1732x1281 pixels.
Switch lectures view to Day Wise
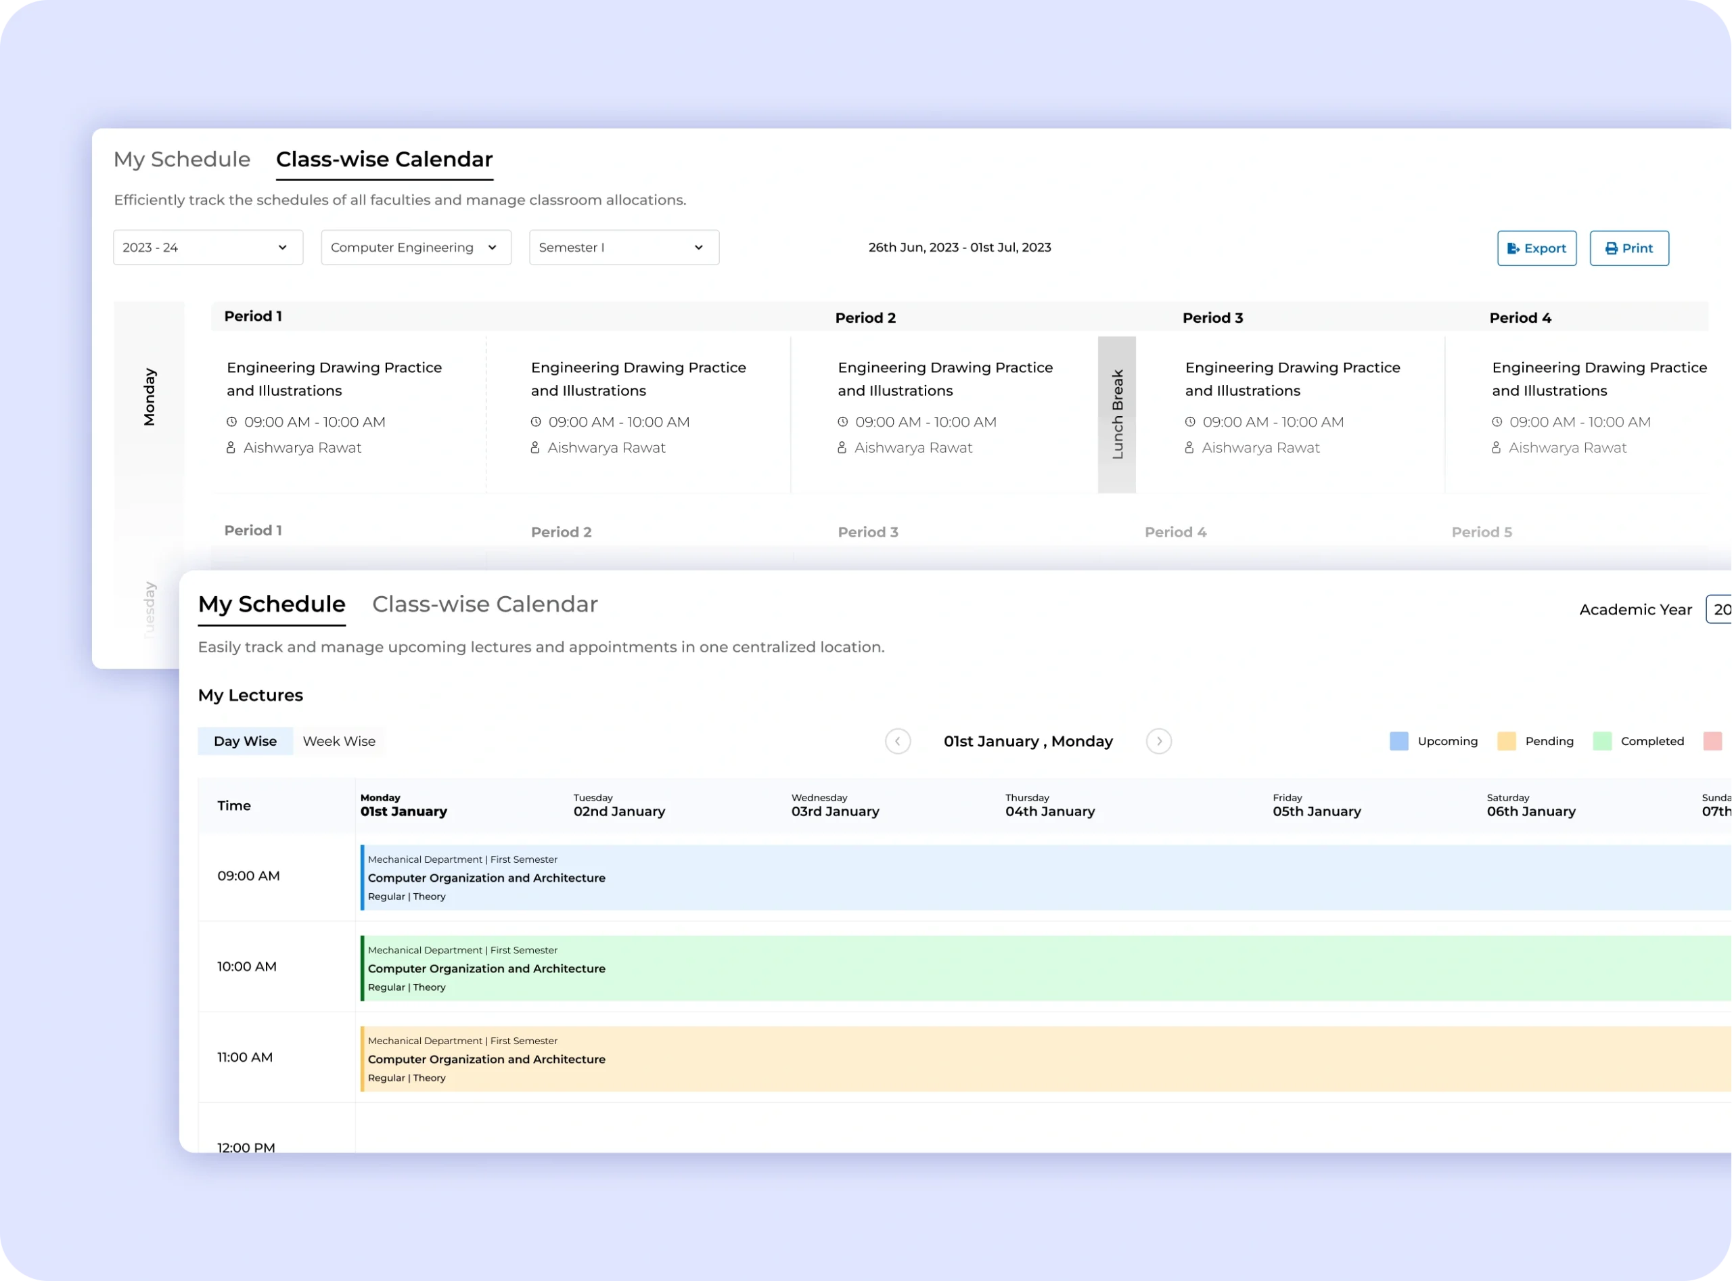(x=245, y=741)
